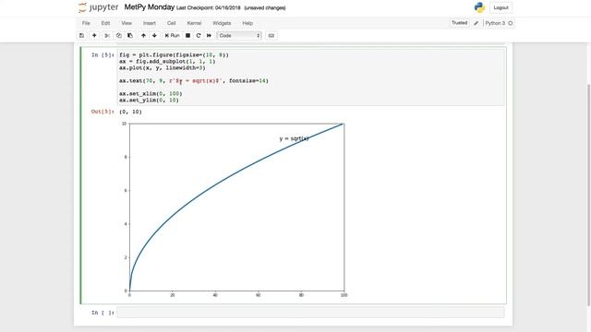Click the Jupyter logo
Viewport: 591px width, 332px height.
tap(98, 7)
